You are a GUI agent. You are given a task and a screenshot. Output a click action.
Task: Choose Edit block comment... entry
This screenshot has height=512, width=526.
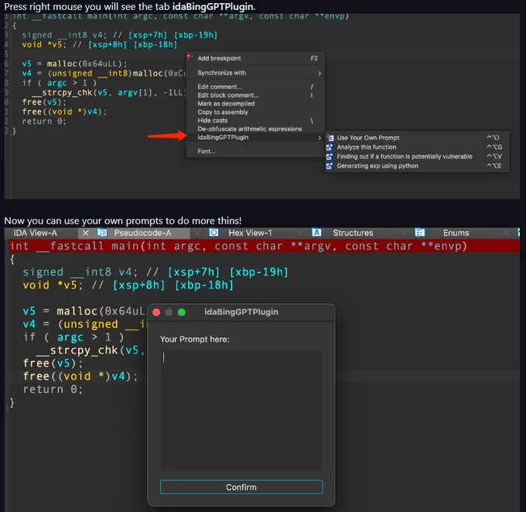point(255,95)
